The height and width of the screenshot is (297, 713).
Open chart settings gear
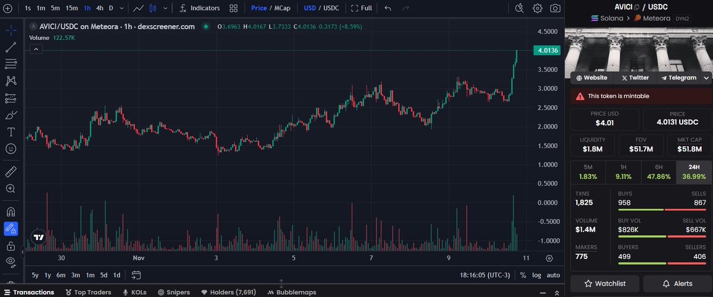coord(538,8)
